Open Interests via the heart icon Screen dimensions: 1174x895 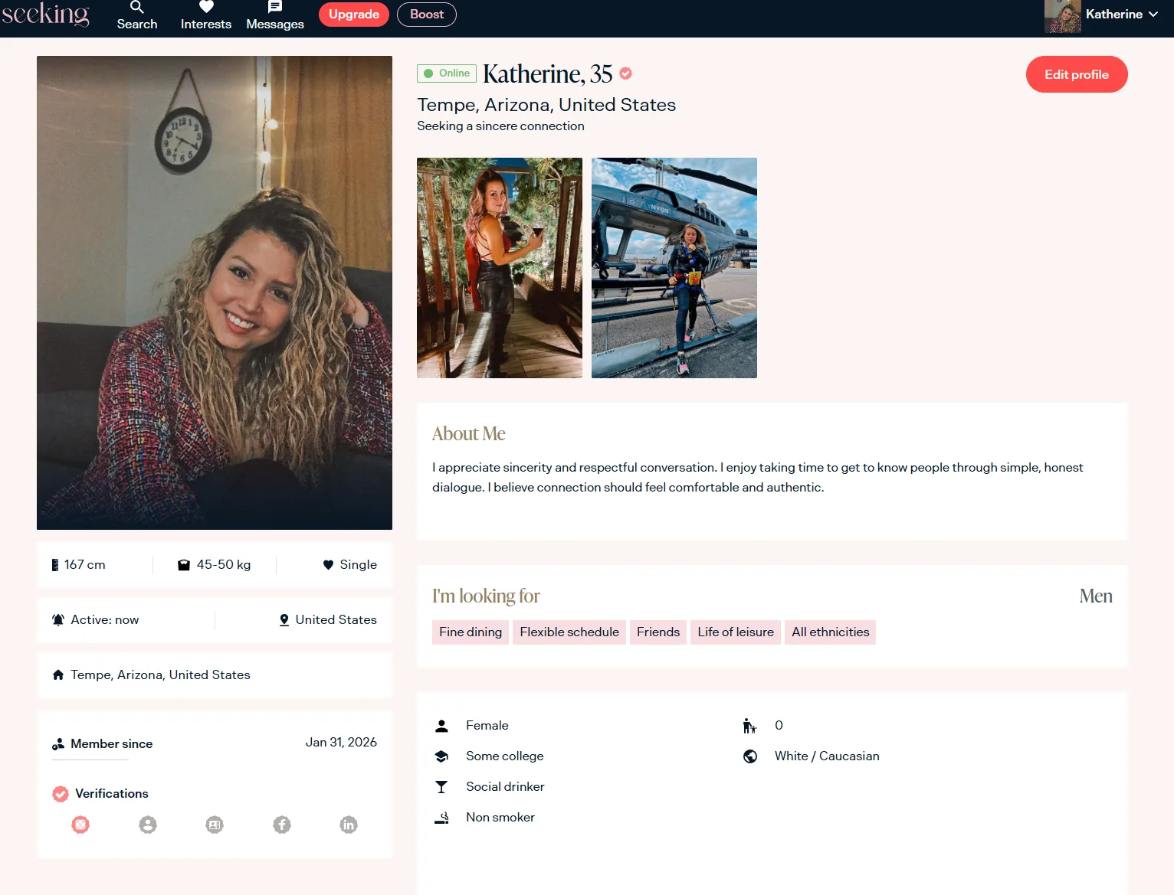point(205,15)
